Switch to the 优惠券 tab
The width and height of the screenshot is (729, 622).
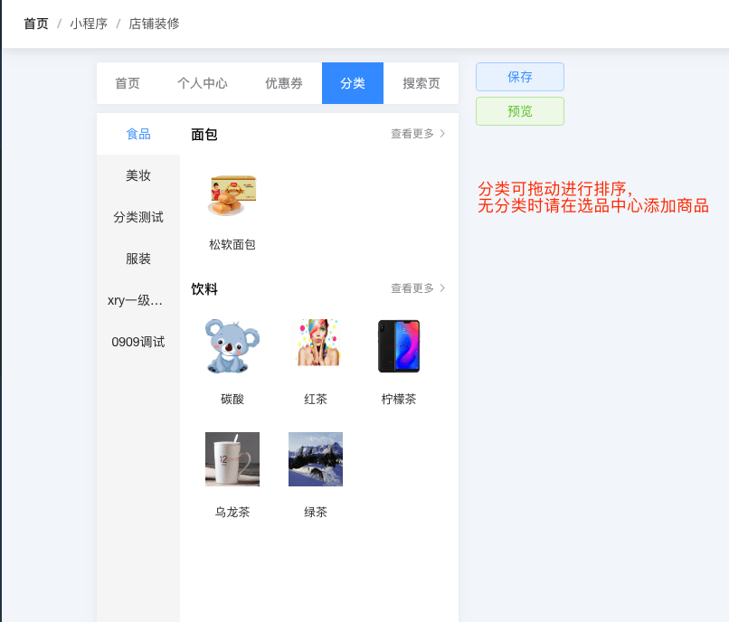284,83
